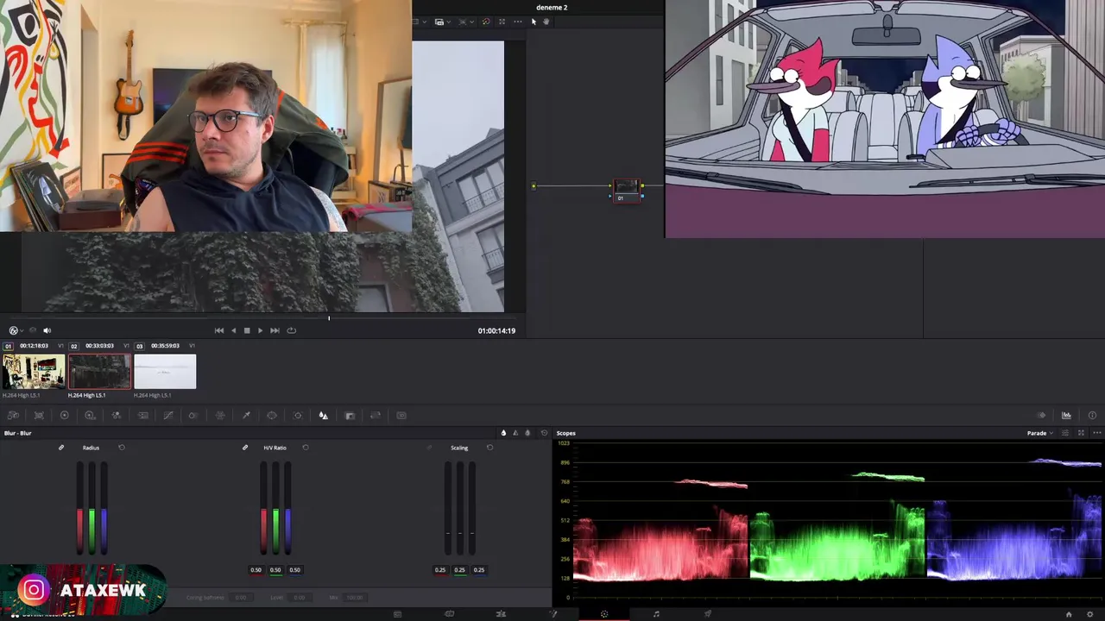1105x621 pixels.
Task: Switch blur palette to Mist mode
Action: pos(527,433)
